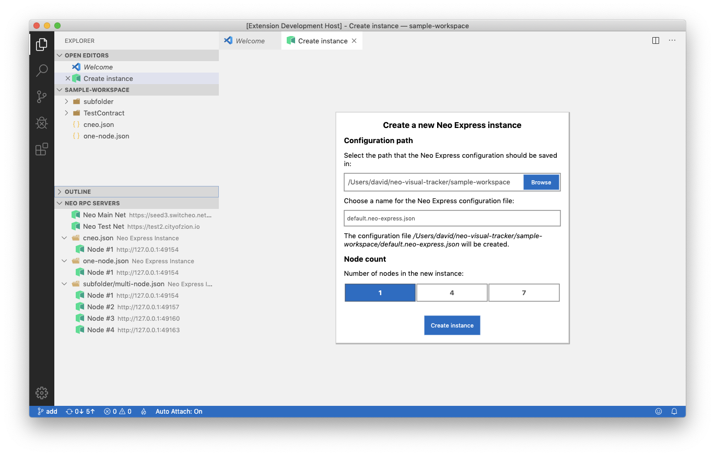Close the Create instance tab
The image size is (715, 456).
coord(354,41)
